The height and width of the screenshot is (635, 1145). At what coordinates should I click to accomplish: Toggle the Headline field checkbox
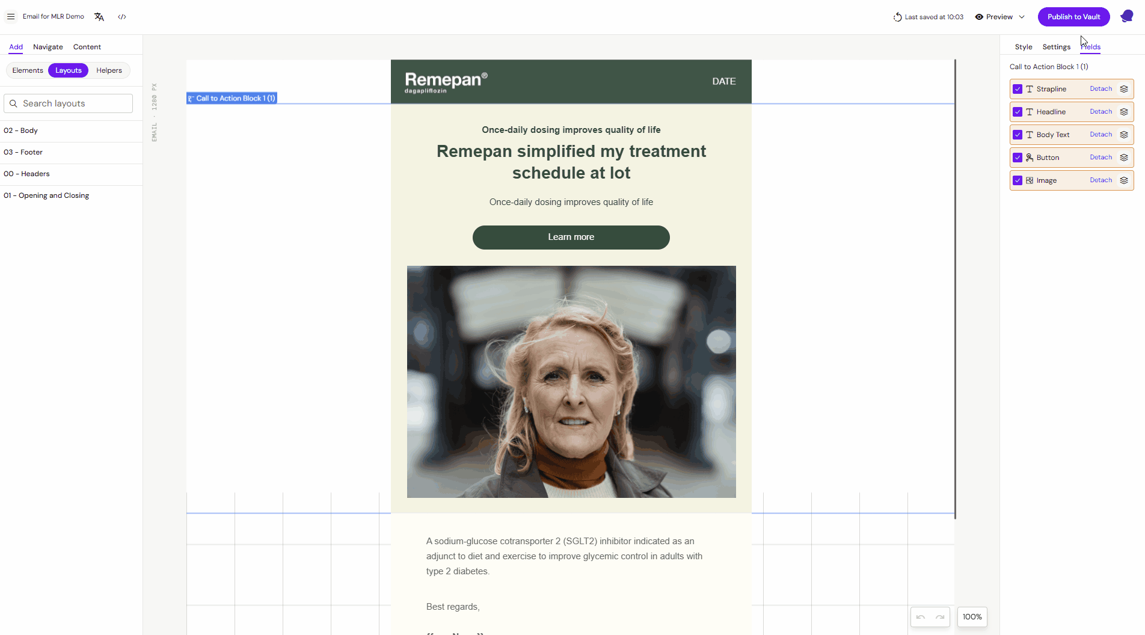pyautogui.click(x=1018, y=112)
